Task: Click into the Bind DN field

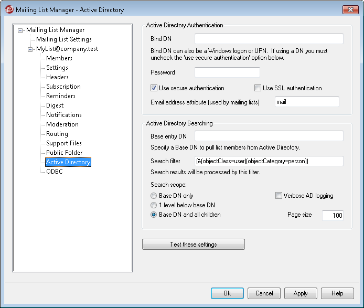Action: click(x=269, y=39)
